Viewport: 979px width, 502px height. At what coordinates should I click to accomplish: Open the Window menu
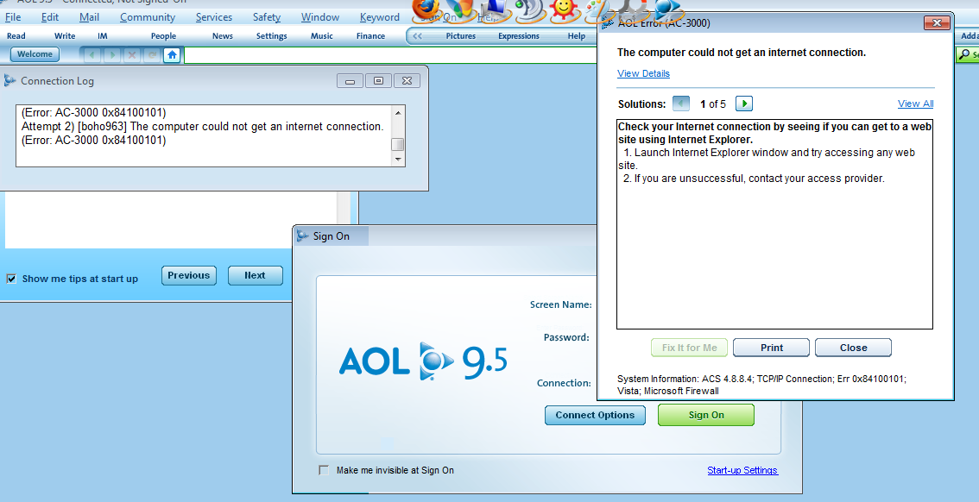pyautogui.click(x=320, y=17)
